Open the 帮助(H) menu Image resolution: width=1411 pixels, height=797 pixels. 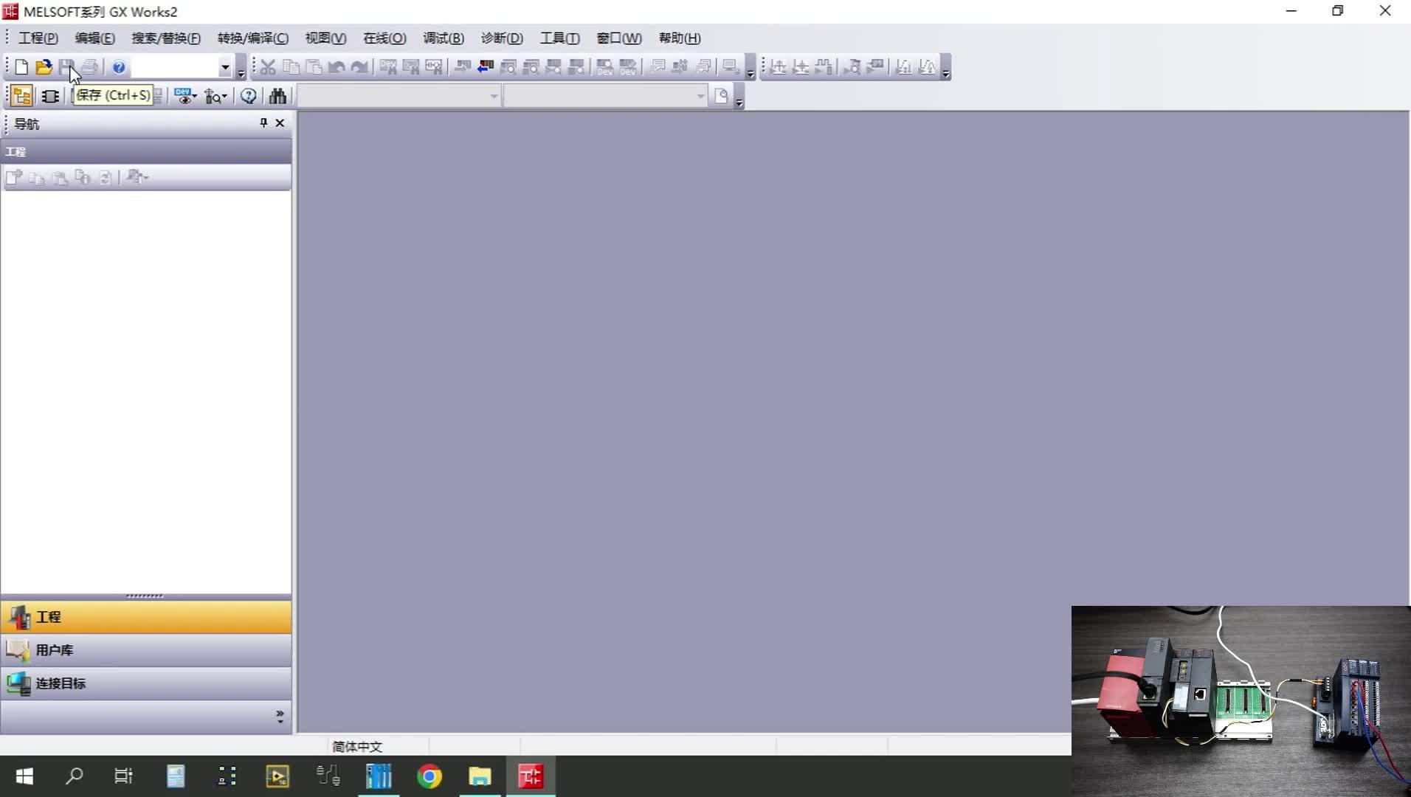click(680, 38)
